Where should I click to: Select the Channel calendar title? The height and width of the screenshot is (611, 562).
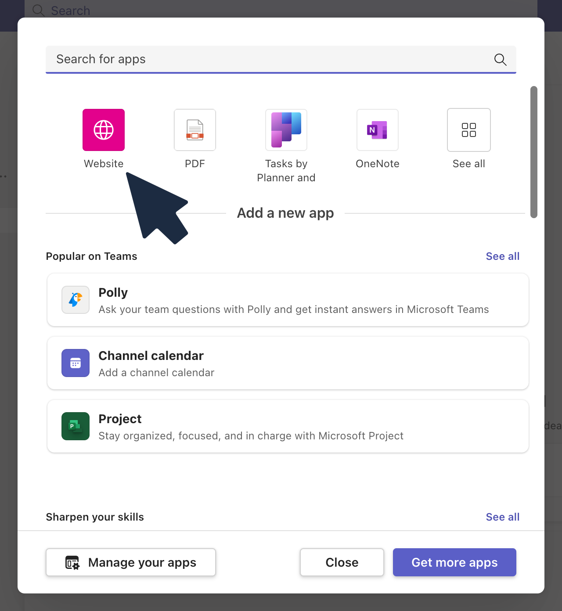[151, 356]
